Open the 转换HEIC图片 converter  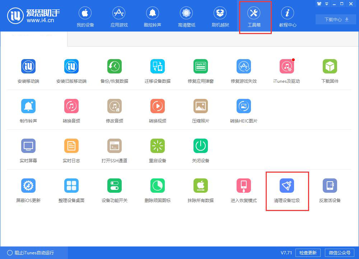click(x=243, y=110)
